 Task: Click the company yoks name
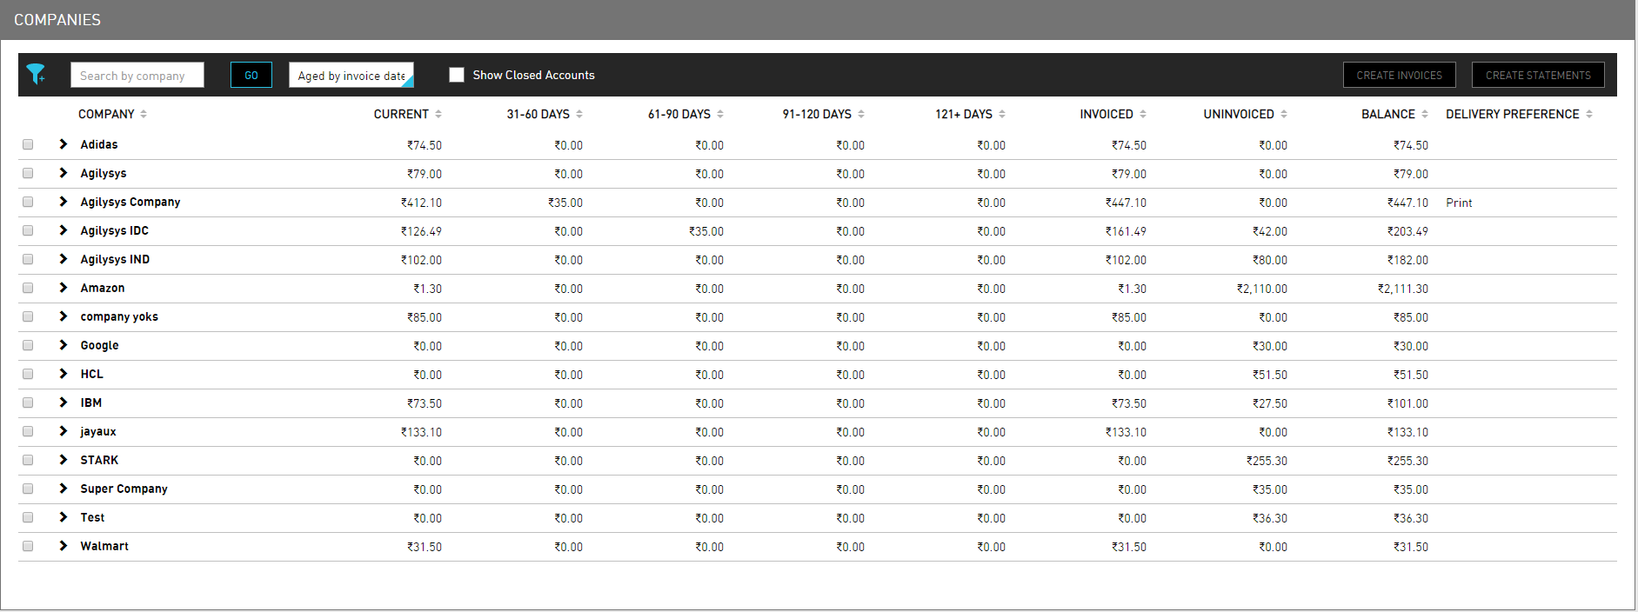(119, 316)
